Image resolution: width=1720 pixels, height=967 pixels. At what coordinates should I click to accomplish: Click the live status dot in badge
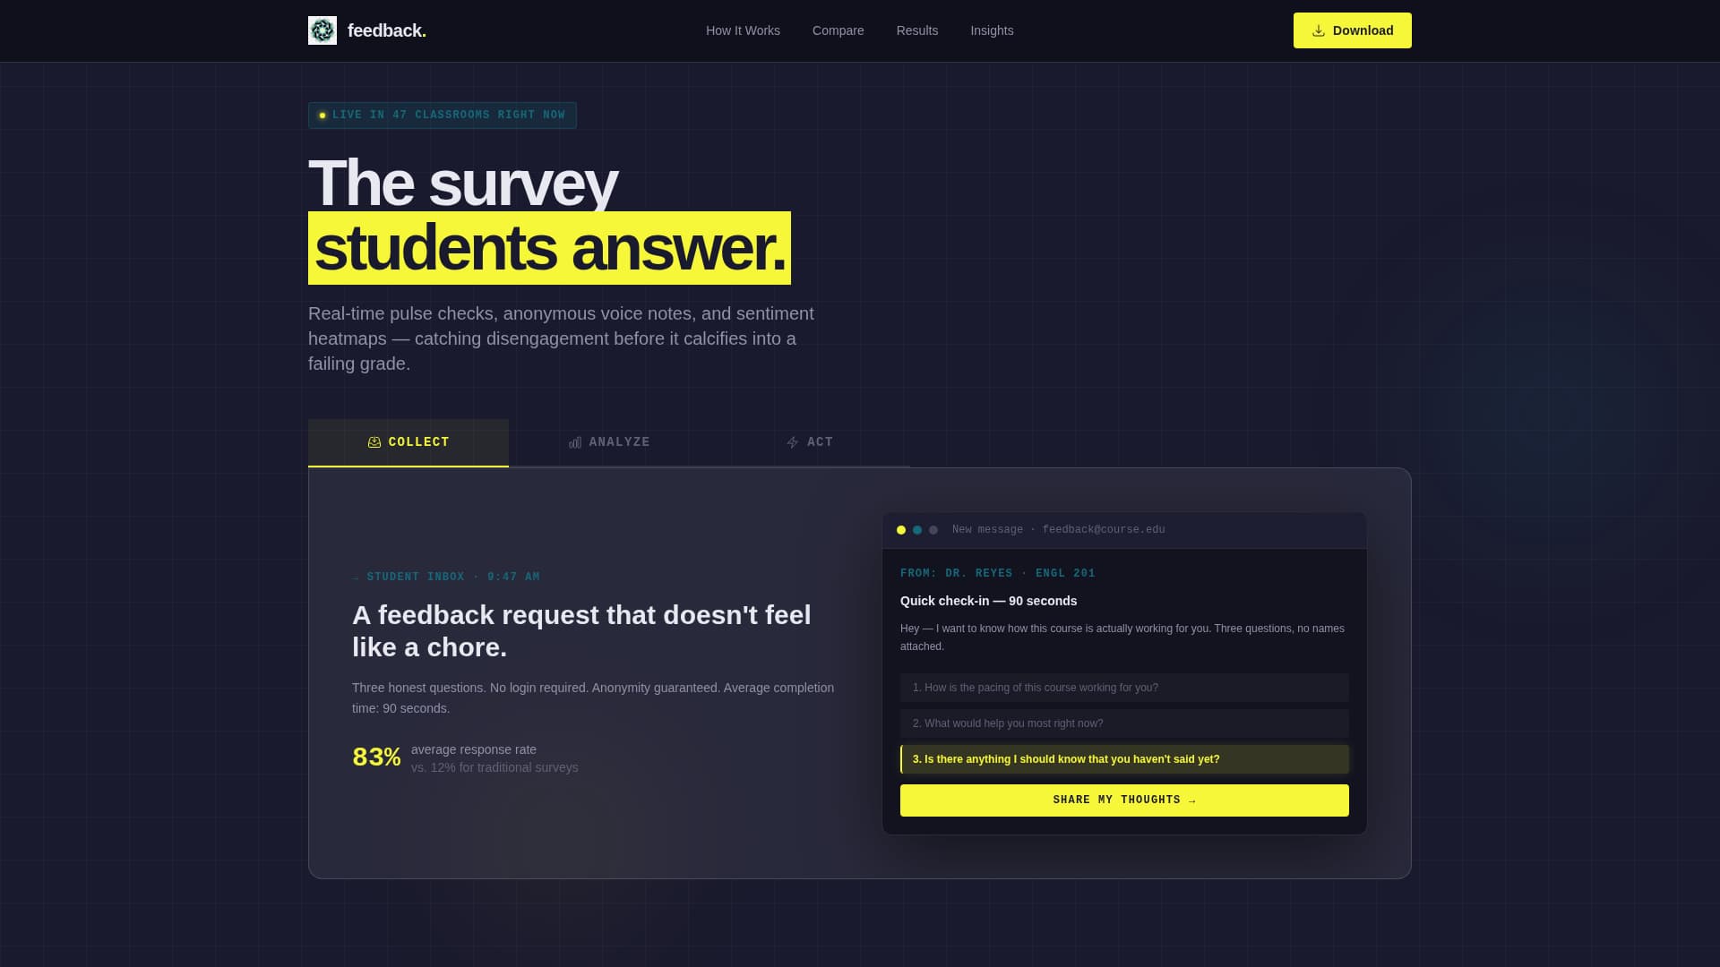(322, 116)
